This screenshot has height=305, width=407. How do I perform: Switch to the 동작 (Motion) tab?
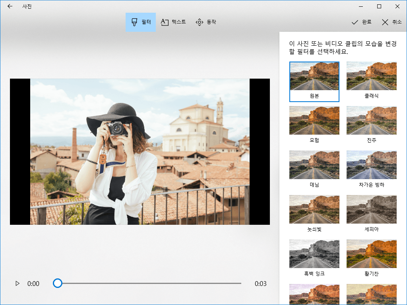click(206, 22)
